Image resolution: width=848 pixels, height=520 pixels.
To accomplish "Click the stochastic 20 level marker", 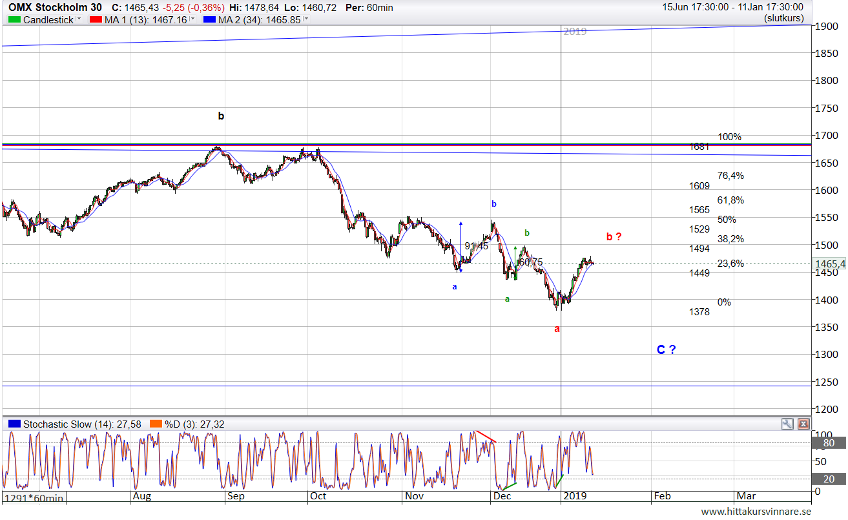I will (827, 479).
